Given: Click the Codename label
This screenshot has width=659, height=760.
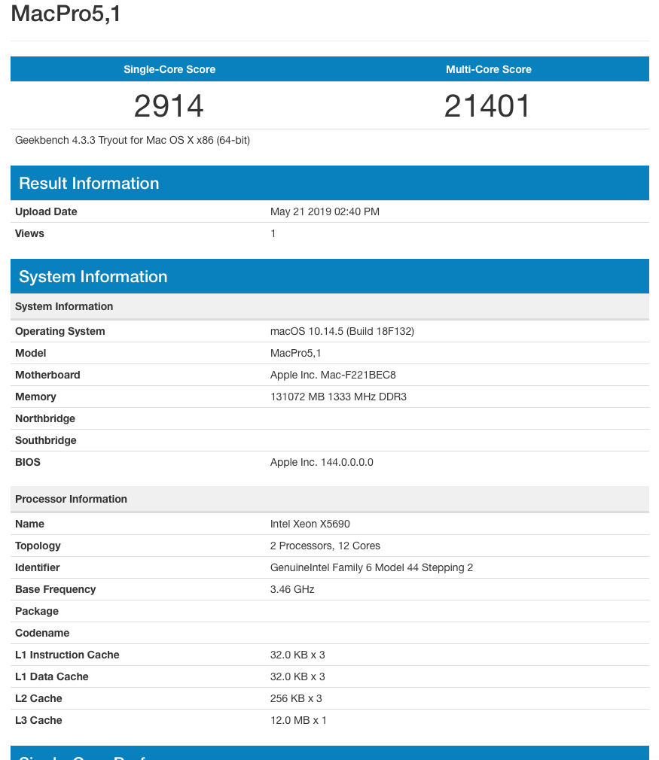Looking at the screenshot, I should click(x=42, y=633).
